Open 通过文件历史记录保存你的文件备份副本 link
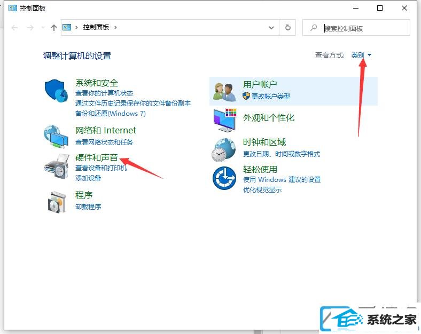 (133, 103)
